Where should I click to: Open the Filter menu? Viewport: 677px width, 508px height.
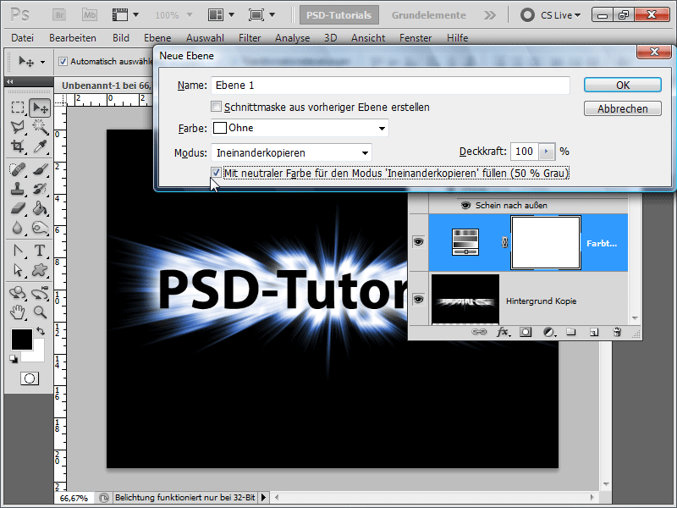click(x=250, y=38)
